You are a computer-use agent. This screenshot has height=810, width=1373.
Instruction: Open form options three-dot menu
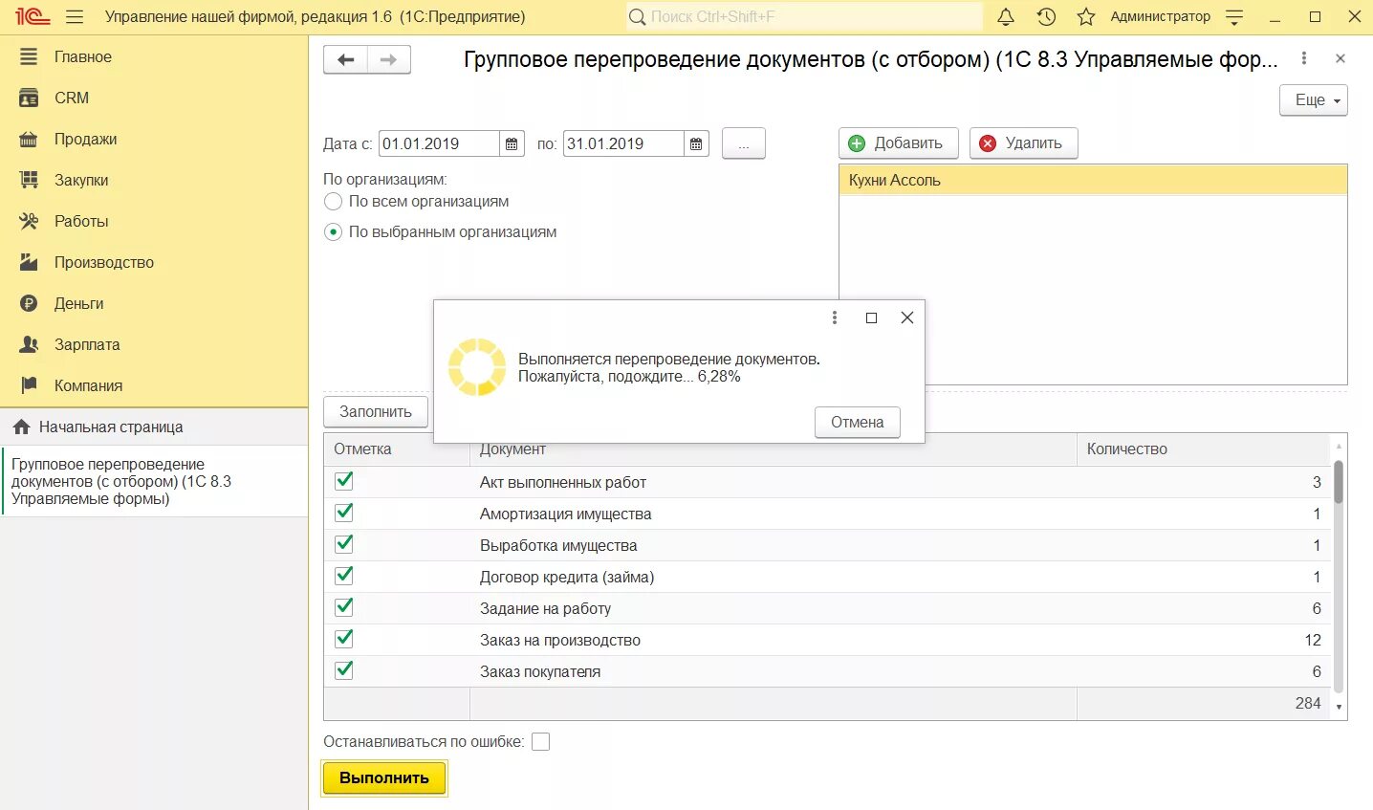coord(1304,58)
